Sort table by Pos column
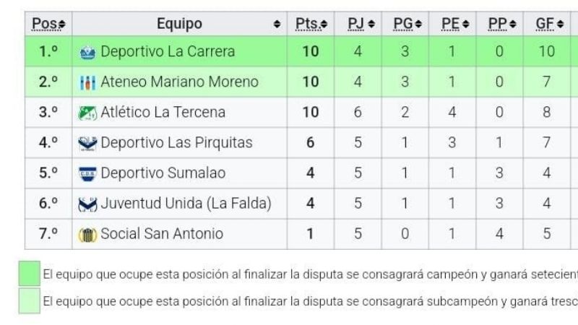The height and width of the screenshot is (325, 578). click(x=48, y=24)
